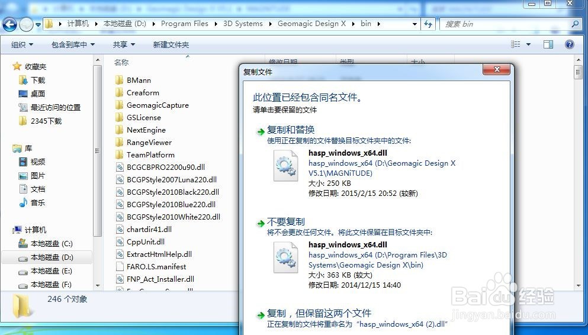The width and height of the screenshot is (588, 335).
Task: Click the search bin input field
Action: click(506, 24)
